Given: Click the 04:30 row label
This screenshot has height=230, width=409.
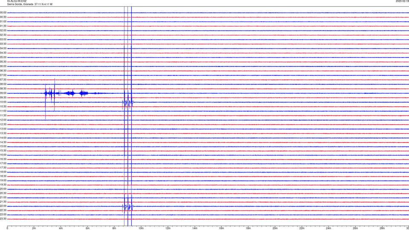Looking at the screenshot, I should tap(3, 53).
